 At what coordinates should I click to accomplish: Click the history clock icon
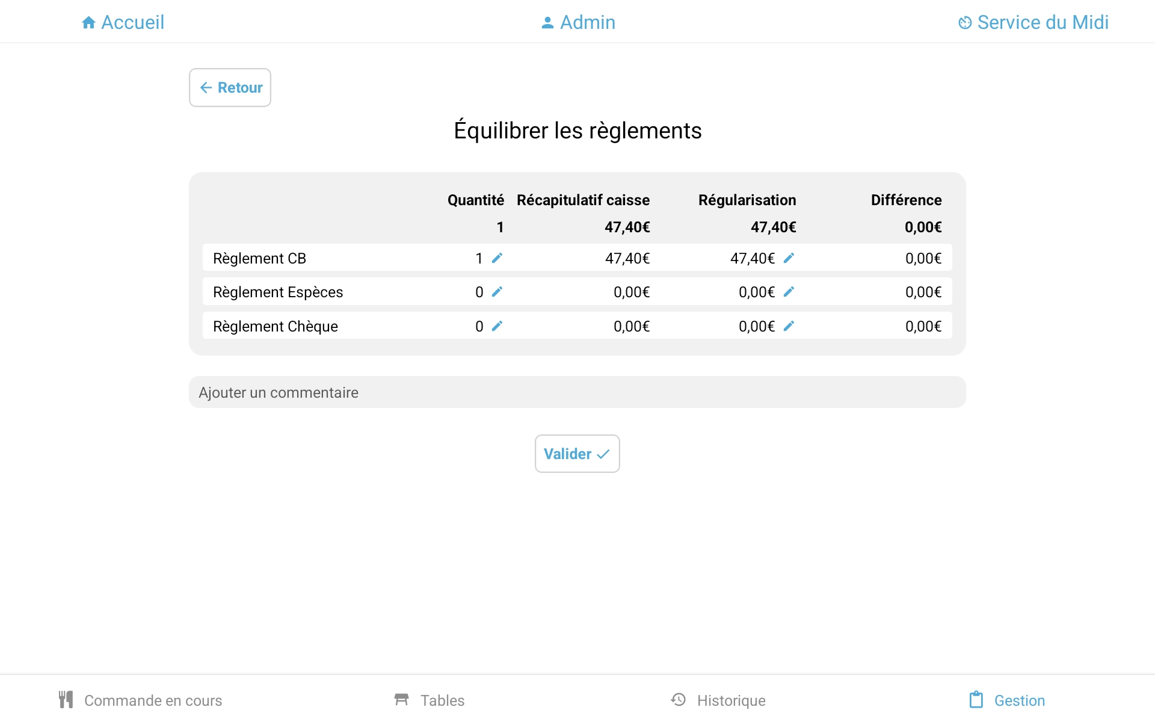(679, 700)
